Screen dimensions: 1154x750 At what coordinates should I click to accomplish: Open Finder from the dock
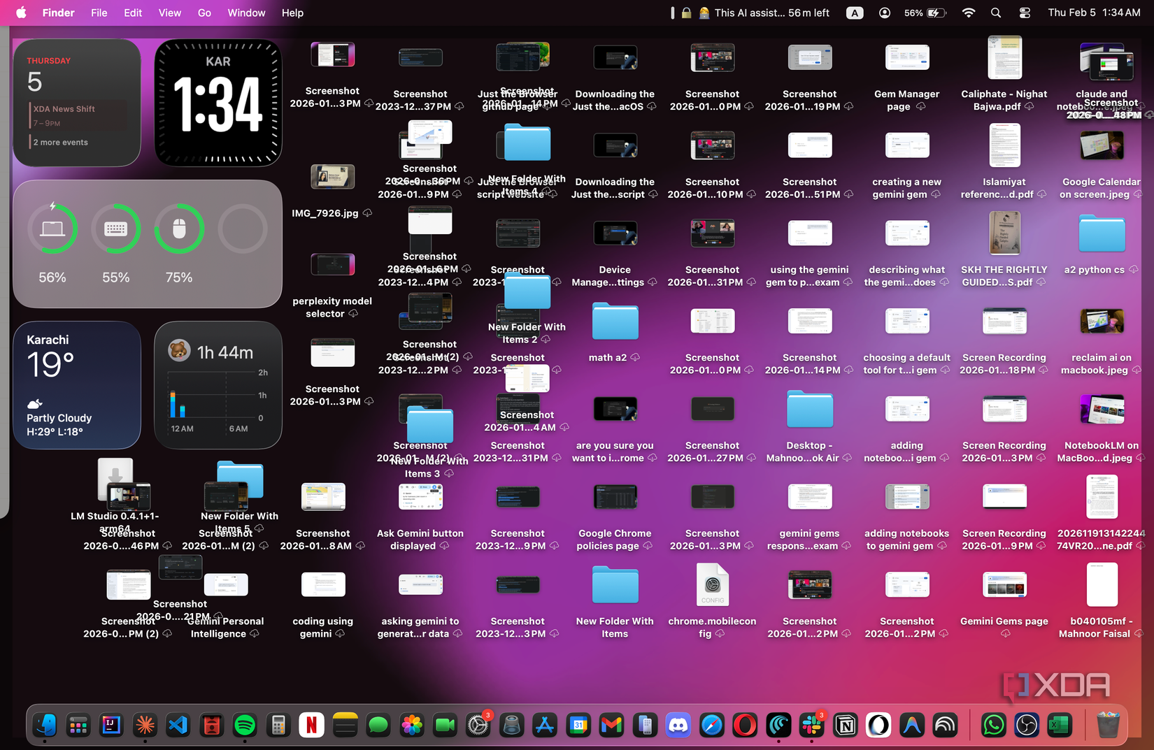45,726
